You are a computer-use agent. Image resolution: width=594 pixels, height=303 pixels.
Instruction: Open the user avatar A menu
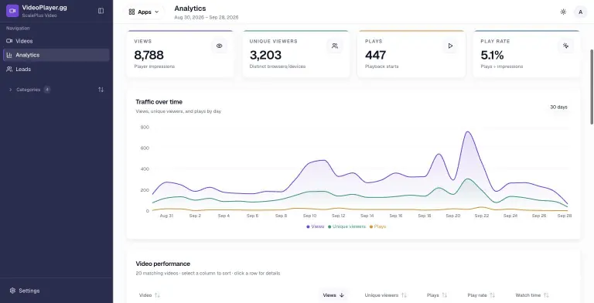point(580,12)
